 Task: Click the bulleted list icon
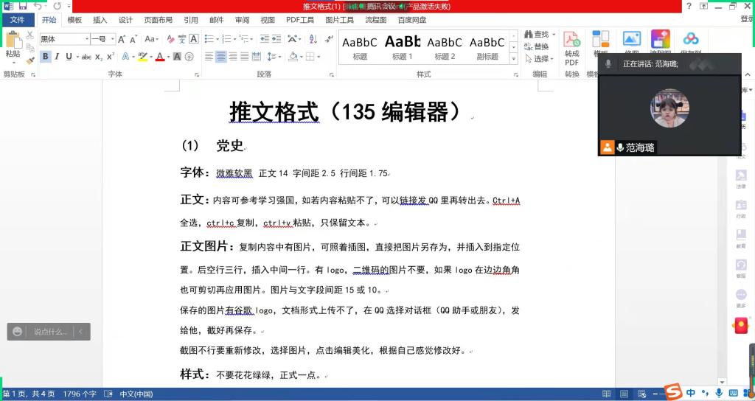pyautogui.click(x=209, y=39)
